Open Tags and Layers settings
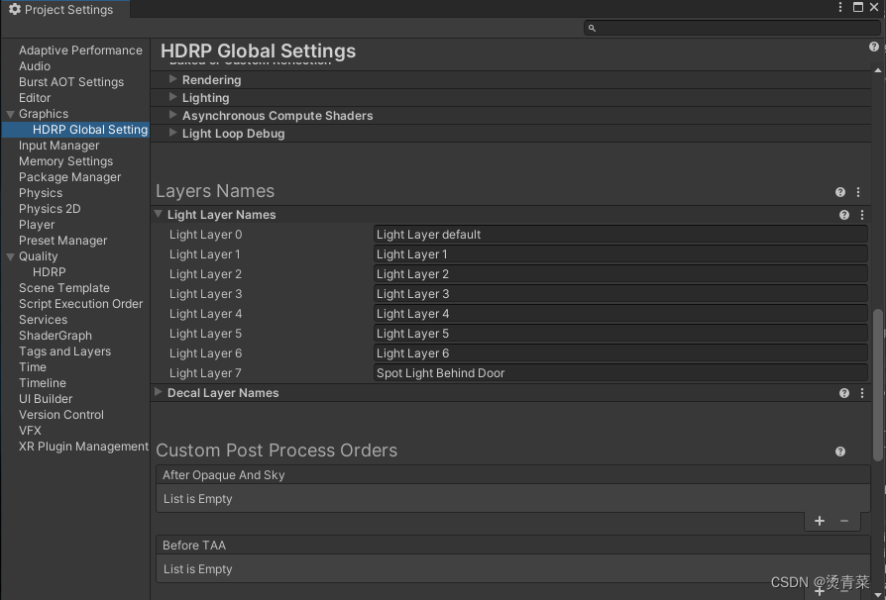The width and height of the screenshot is (886, 600). (64, 350)
